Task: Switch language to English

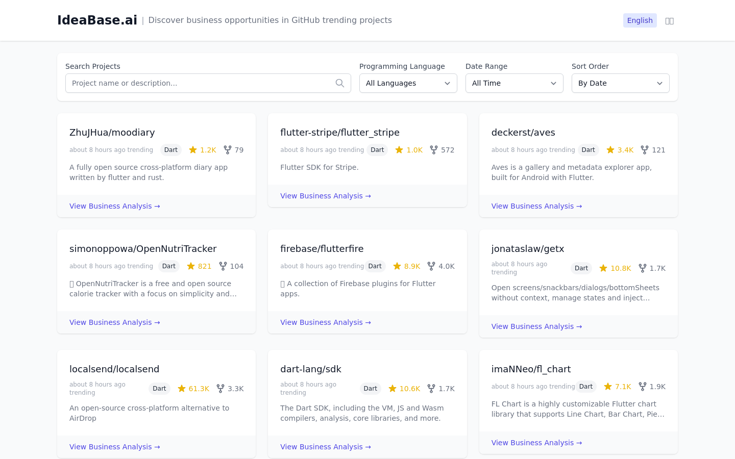Action: click(x=640, y=20)
